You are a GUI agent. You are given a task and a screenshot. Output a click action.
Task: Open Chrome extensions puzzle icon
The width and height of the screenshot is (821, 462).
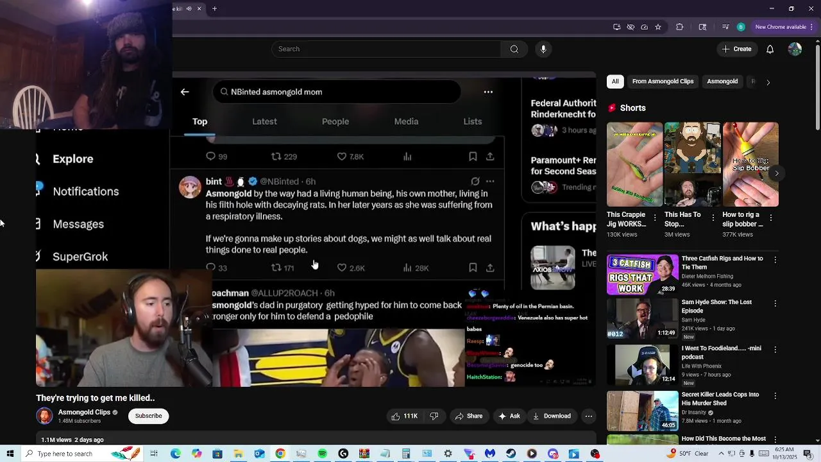pyautogui.click(x=680, y=27)
